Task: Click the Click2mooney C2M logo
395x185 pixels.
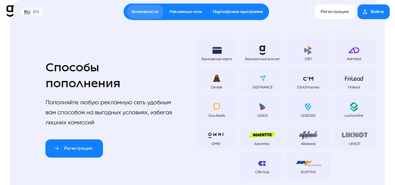Action: pos(308,79)
